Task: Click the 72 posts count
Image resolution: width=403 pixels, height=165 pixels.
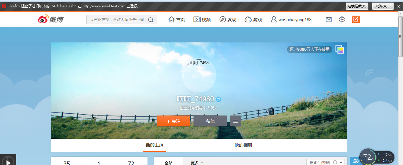Action: 131,163
